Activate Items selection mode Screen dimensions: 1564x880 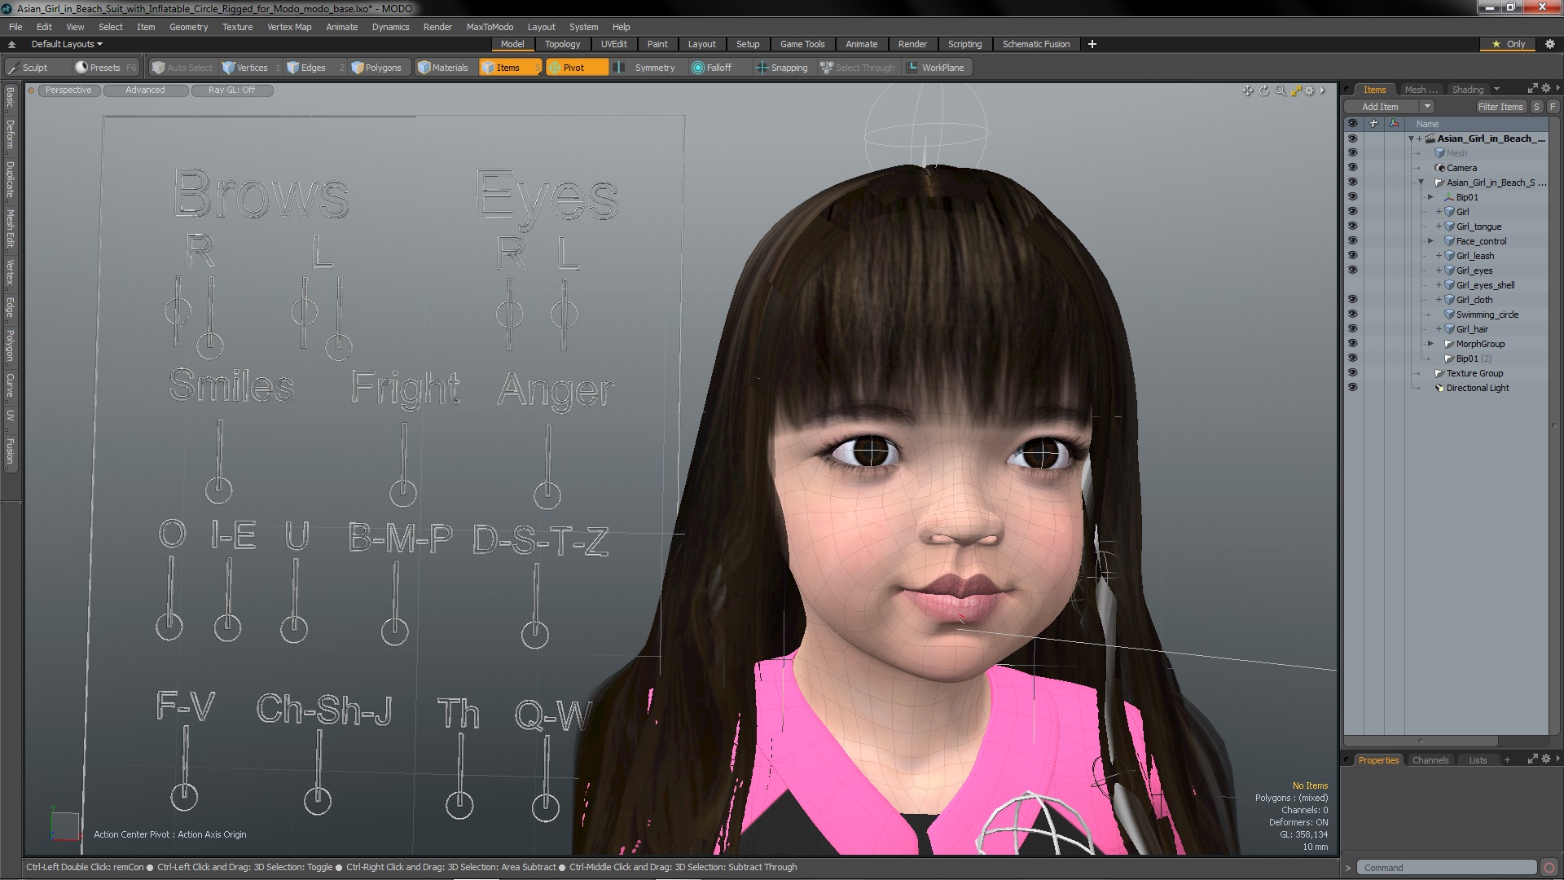click(509, 68)
